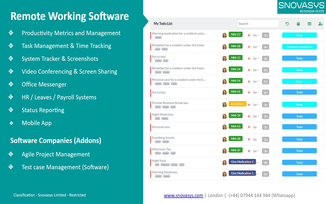
Task: Open the 'Afternoon Tea' task
Action: point(161,149)
